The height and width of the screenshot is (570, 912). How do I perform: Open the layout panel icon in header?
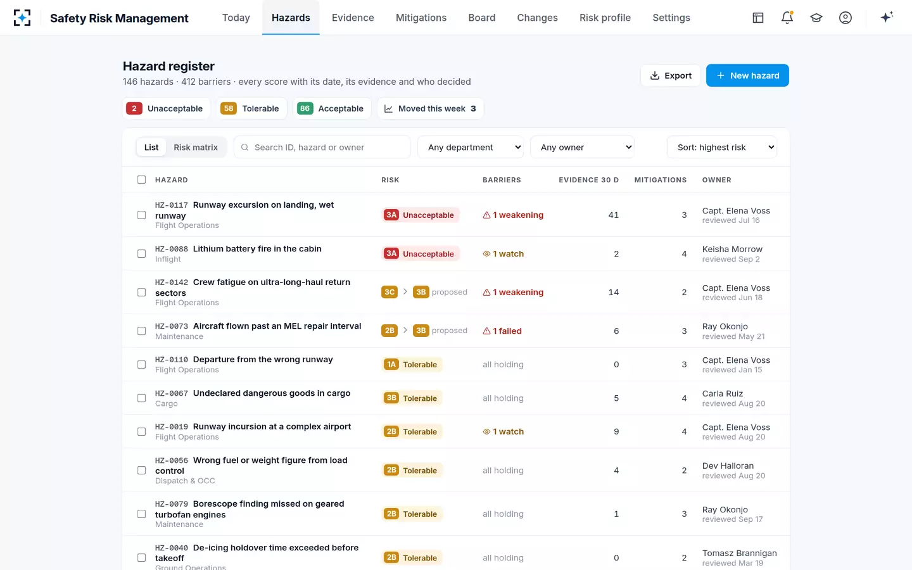[x=758, y=18]
